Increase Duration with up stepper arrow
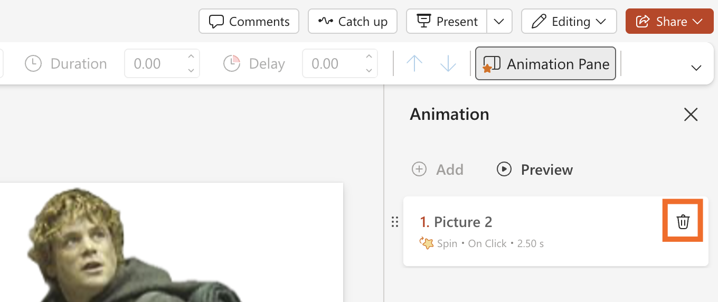 pyautogui.click(x=191, y=57)
